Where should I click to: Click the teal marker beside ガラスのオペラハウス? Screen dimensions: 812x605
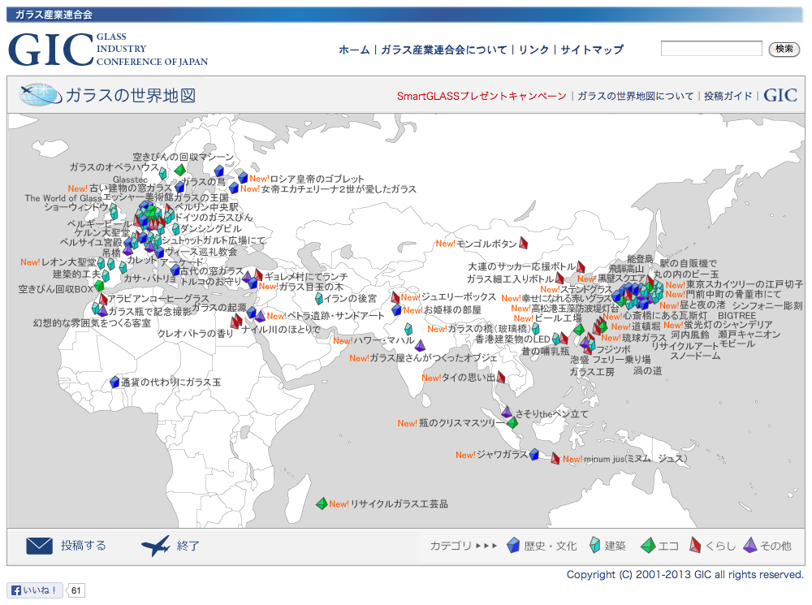click(x=163, y=172)
